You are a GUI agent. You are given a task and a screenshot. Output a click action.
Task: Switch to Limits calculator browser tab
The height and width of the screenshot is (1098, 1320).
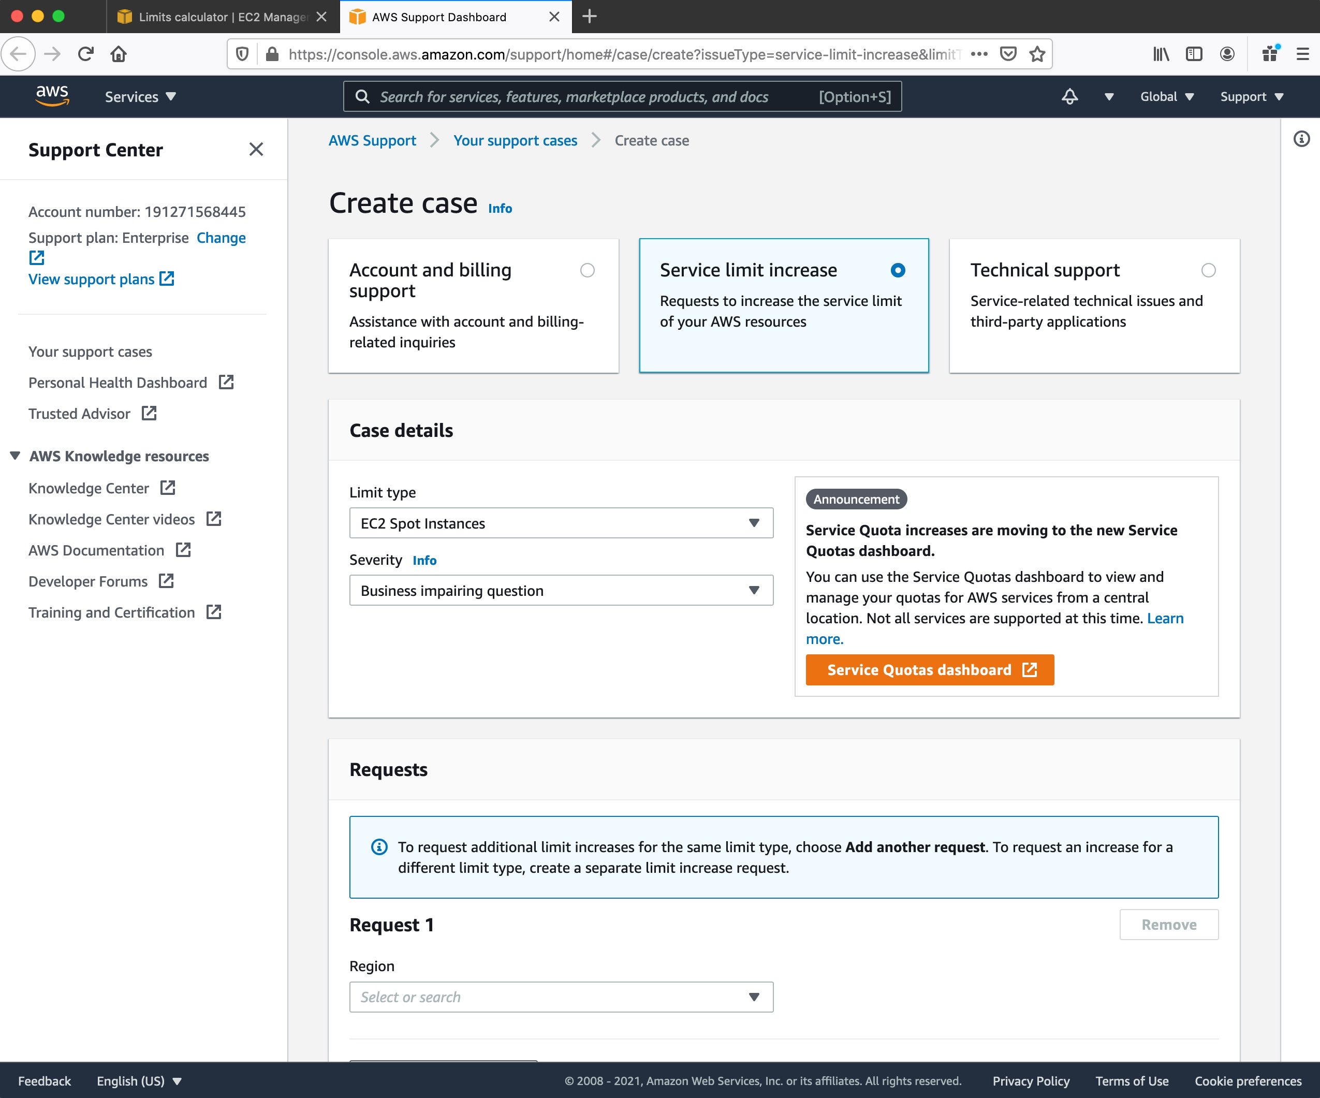pos(223,17)
